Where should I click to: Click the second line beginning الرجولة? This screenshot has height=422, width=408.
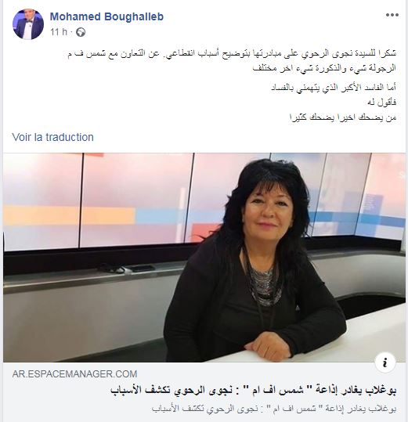tap(324, 68)
